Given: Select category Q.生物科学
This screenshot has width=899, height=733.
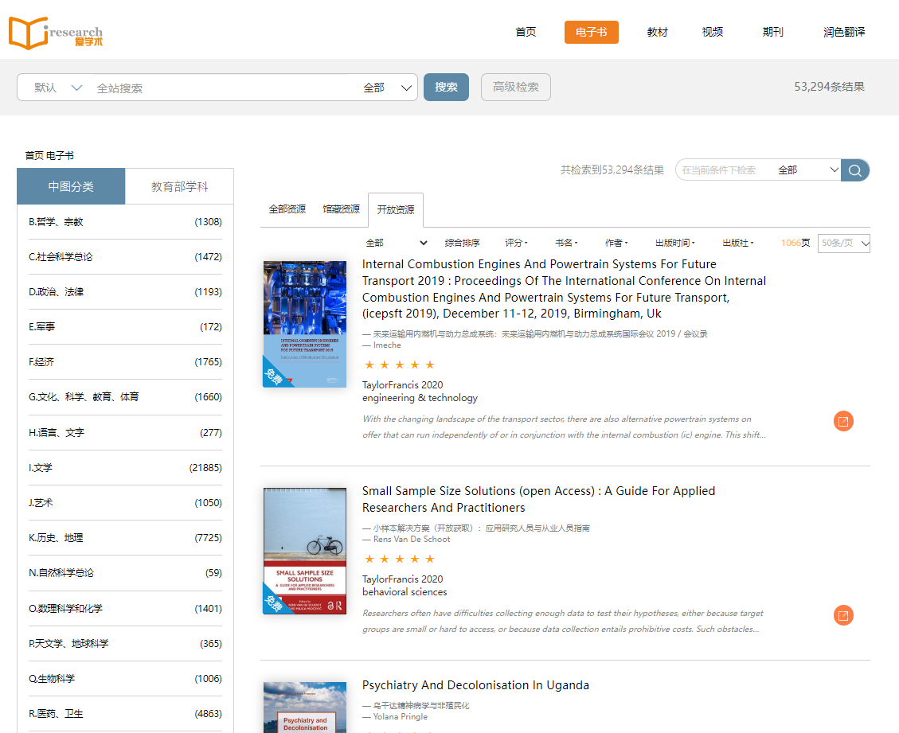Looking at the screenshot, I should [x=125, y=679].
